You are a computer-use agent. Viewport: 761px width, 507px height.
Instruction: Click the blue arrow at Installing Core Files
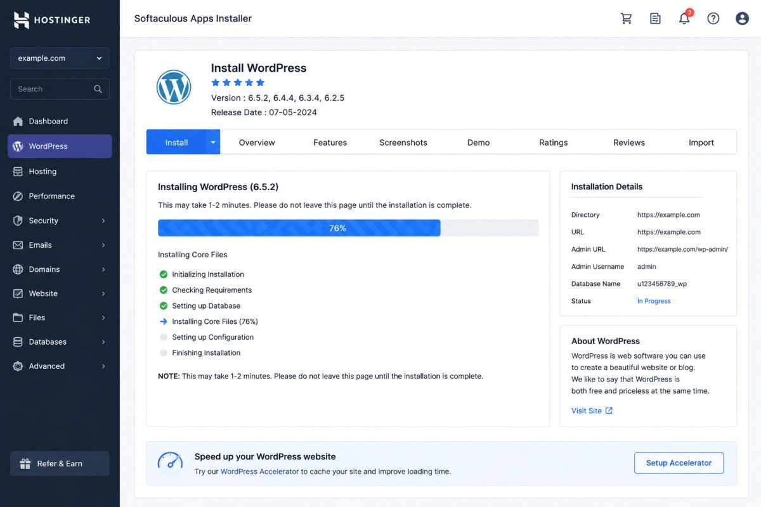pos(164,321)
